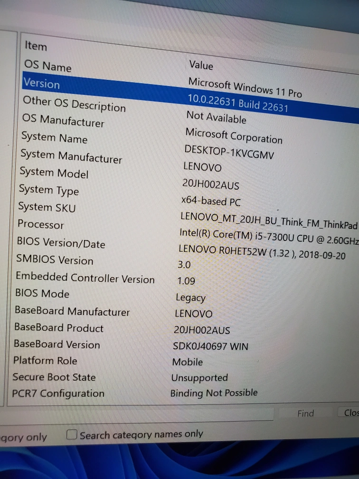Click the value 'Microsoft Corporation'
The image size is (359, 479).
pos(234,136)
